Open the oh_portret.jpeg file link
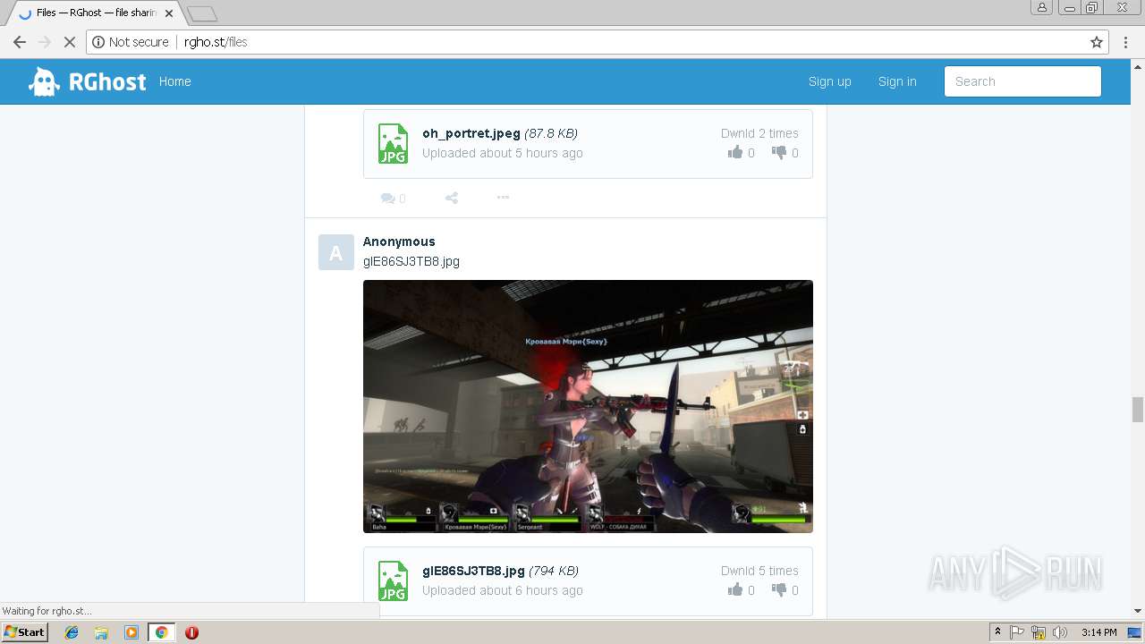1145x644 pixels. pos(471,133)
